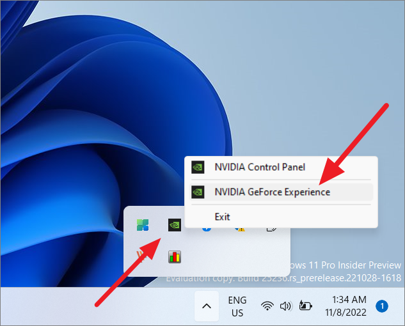Click NVIDIA logo beside Control Panel entry
405x326 pixels.
[x=198, y=167]
